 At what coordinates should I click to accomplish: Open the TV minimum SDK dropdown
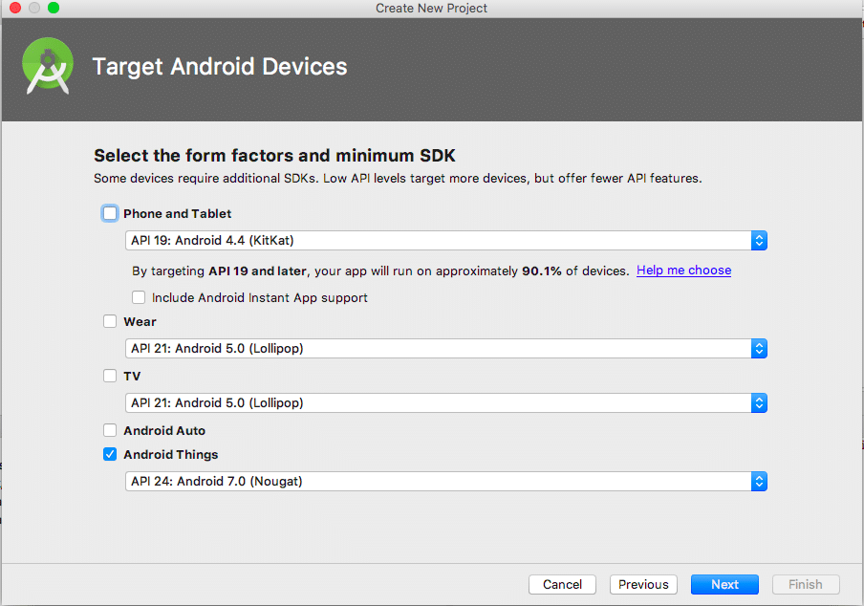point(446,403)
